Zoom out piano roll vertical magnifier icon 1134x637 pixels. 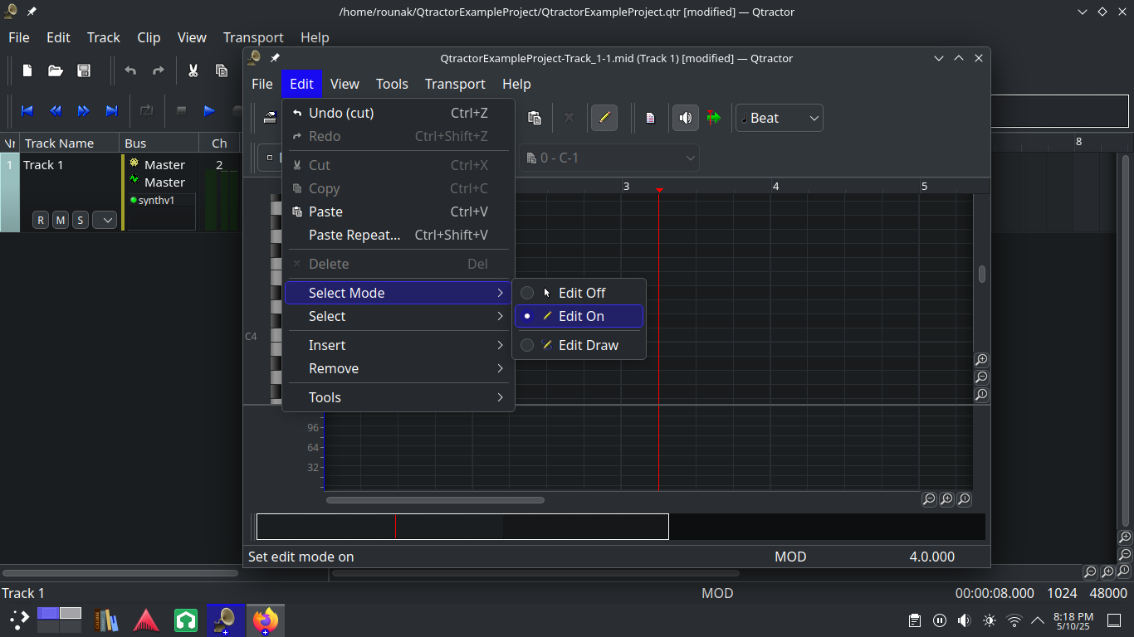click(x=981, y=377)
